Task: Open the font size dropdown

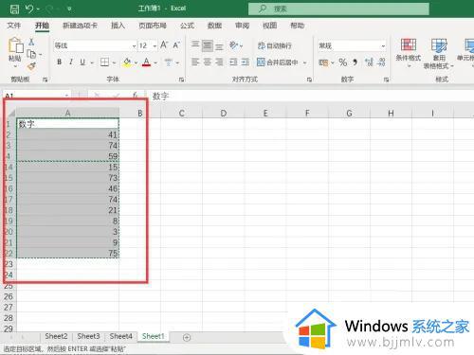Action: pyautogui.click(x=155, y=46)
